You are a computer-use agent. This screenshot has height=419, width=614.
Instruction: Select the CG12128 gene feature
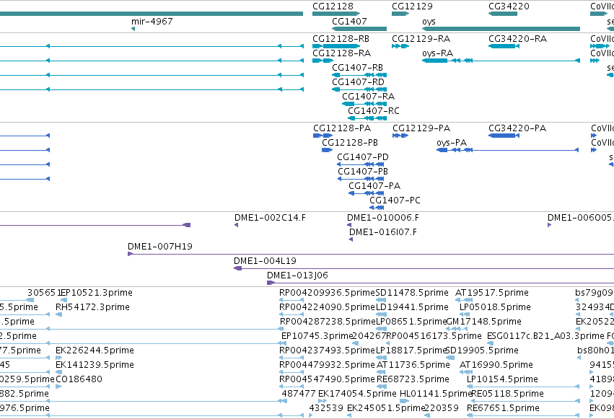click(336, 14)
